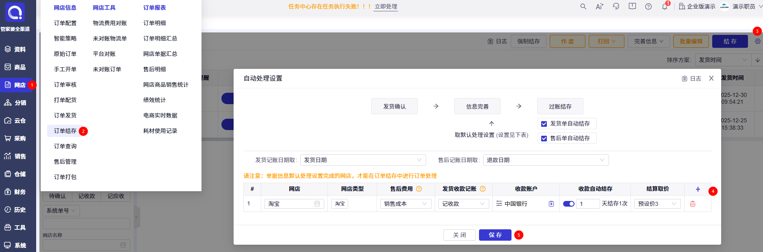Open the search icon in top bar
Screen dimensions: 763x252
pyautogui.click(x=583, y=6)
